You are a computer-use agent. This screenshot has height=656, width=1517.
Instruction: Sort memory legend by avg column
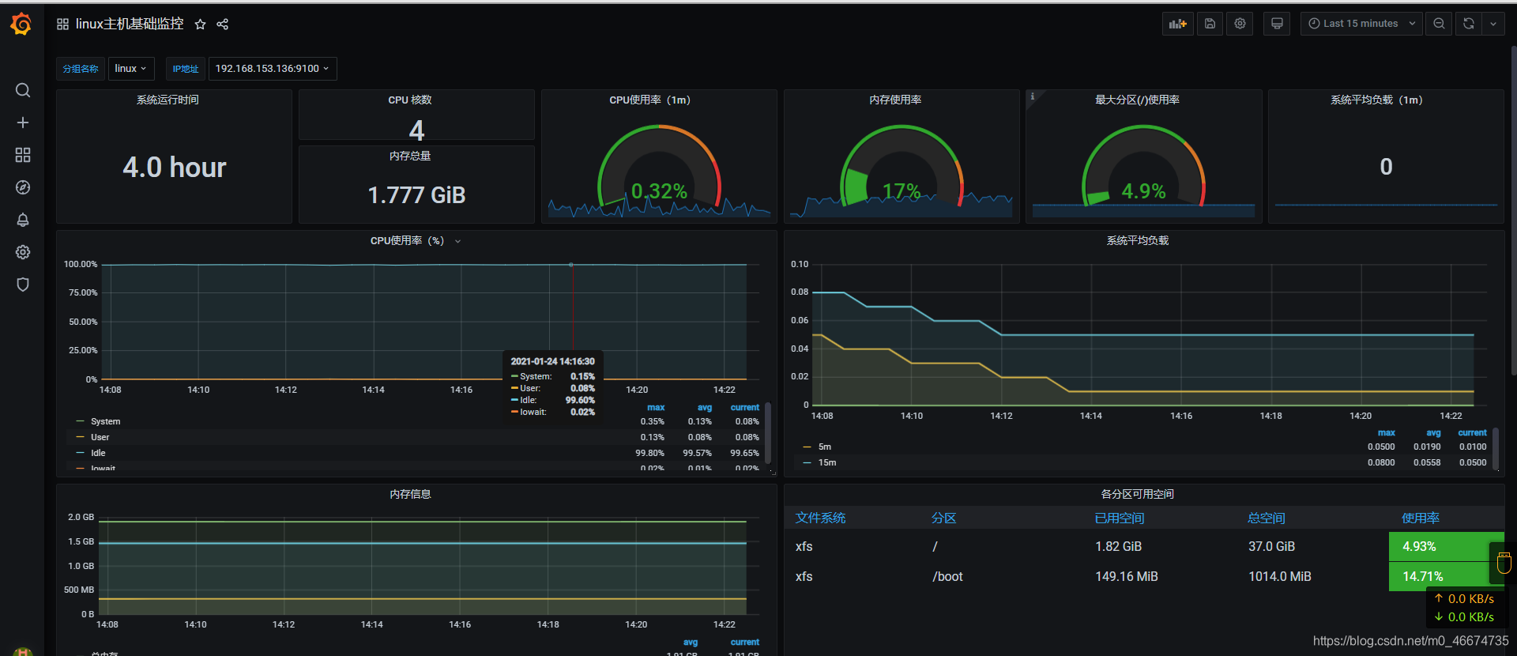point(691,643)
